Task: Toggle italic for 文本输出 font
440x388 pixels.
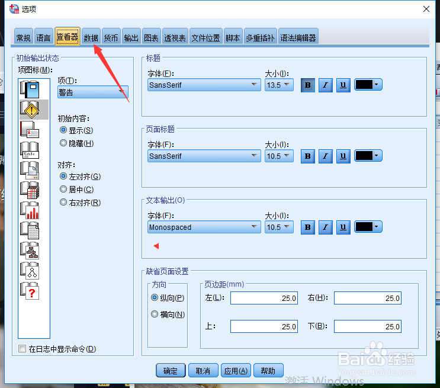Action: (x=326, y=227)
